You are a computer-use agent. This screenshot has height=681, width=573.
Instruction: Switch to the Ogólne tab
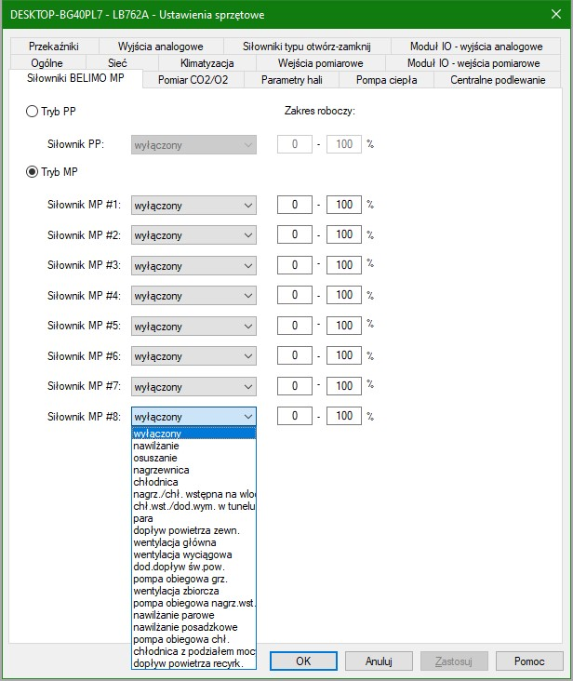47,63
